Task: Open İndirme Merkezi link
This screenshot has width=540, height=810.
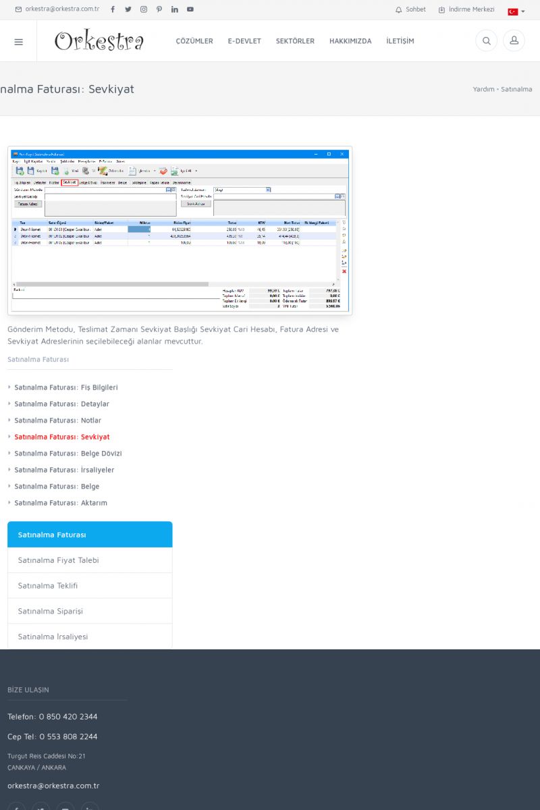Action: [466, 9]
